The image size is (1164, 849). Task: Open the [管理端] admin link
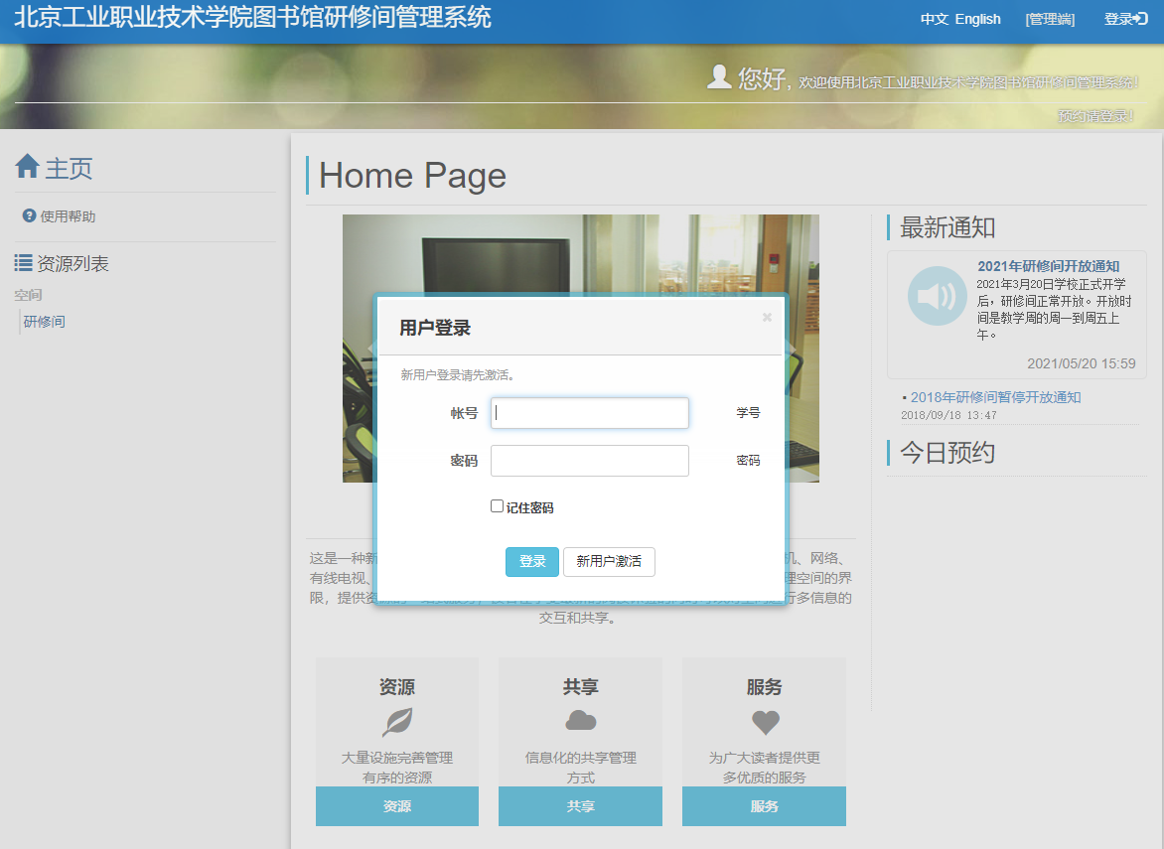tap(1050, 19)
